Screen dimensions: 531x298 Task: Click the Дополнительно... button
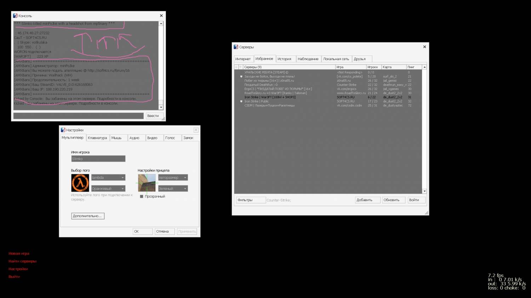[x=87, y=216]
